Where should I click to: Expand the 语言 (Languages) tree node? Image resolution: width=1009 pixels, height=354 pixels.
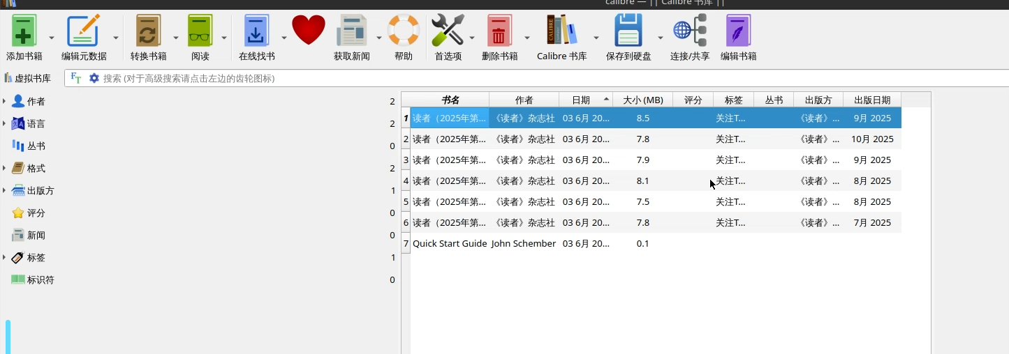[x=4, y=124]
